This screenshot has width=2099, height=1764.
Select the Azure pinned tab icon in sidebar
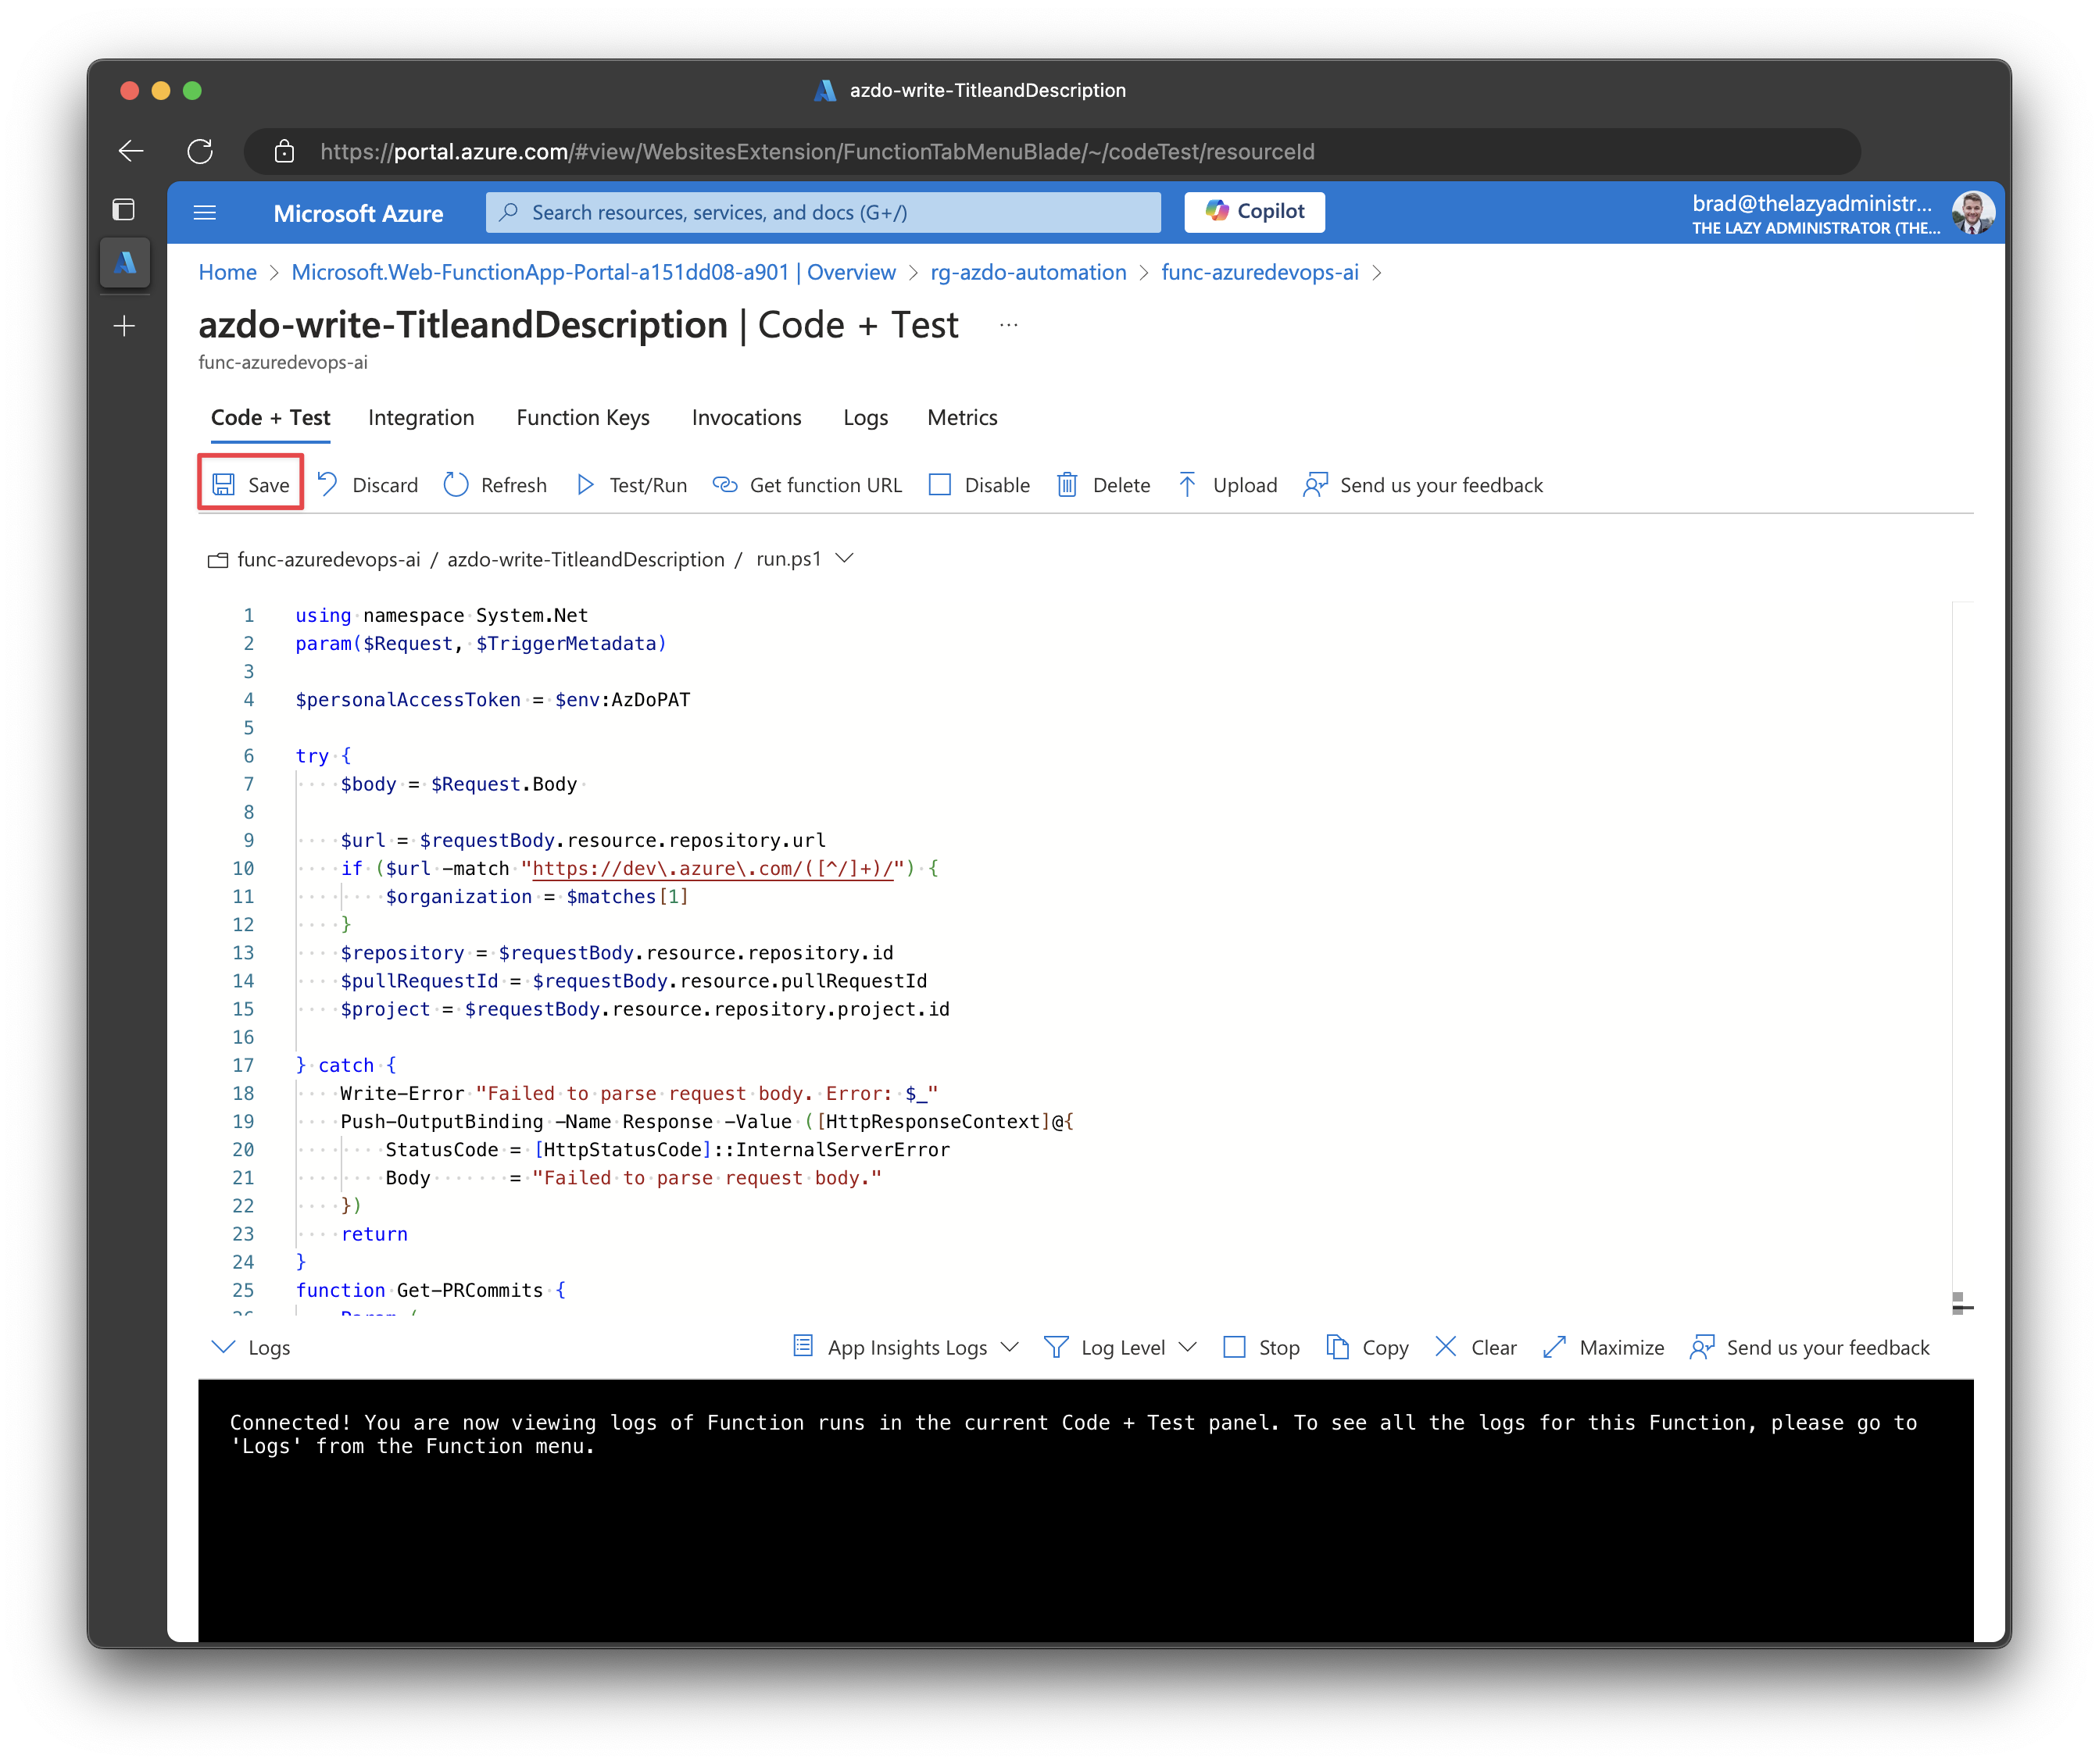tap(125, 263)
